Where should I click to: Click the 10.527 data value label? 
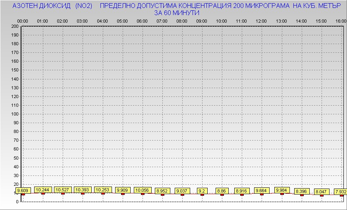click(x=63, y=190)
